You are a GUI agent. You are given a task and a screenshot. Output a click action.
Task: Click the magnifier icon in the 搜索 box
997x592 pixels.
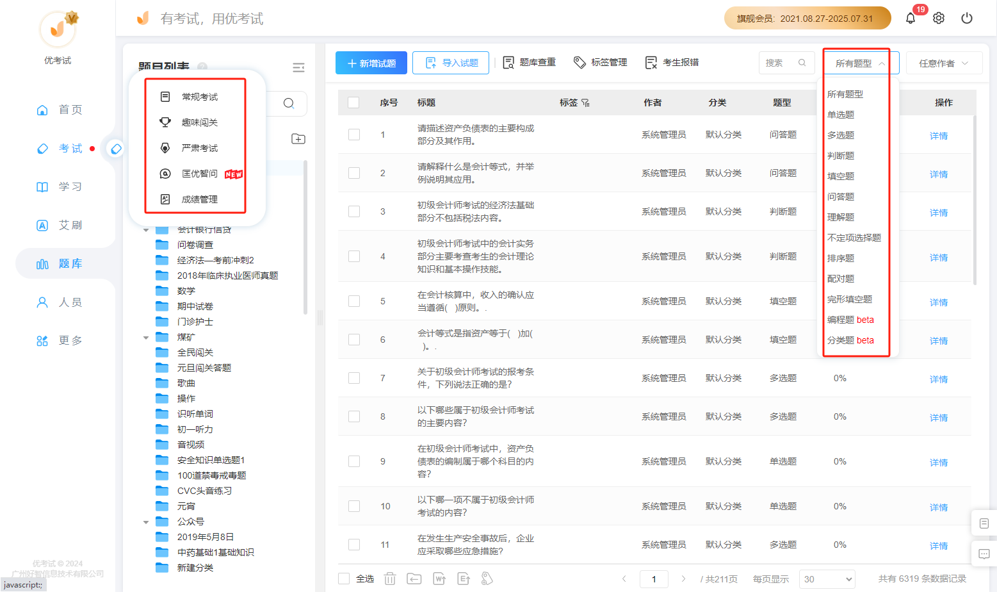(x=802, y=63)
